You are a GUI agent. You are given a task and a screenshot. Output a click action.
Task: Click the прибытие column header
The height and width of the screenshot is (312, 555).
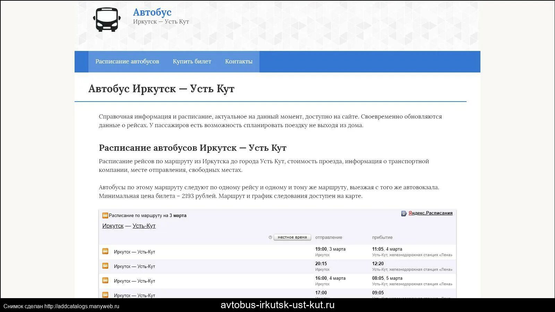[x=382, y=237]
